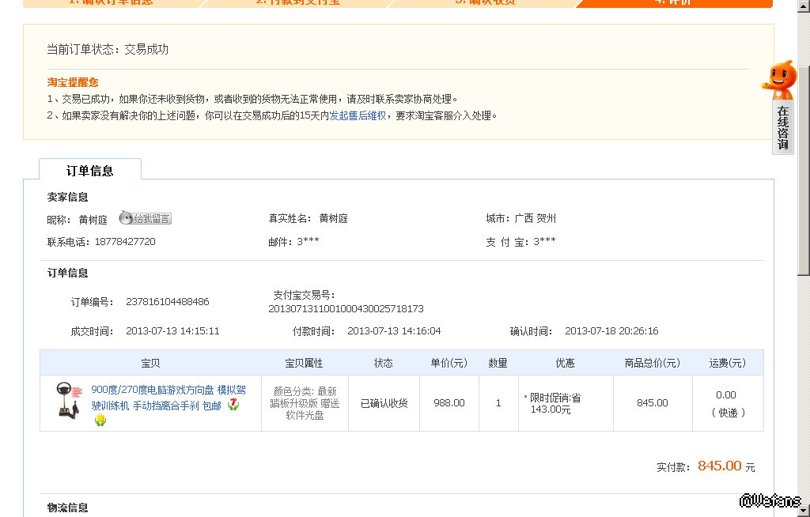Click the 宝贝属性 column header

[305, 363]
